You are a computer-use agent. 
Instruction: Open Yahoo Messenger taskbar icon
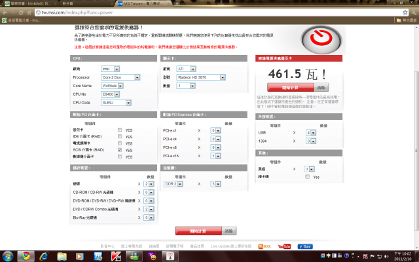pyautogui.click(x=153, y=256)
